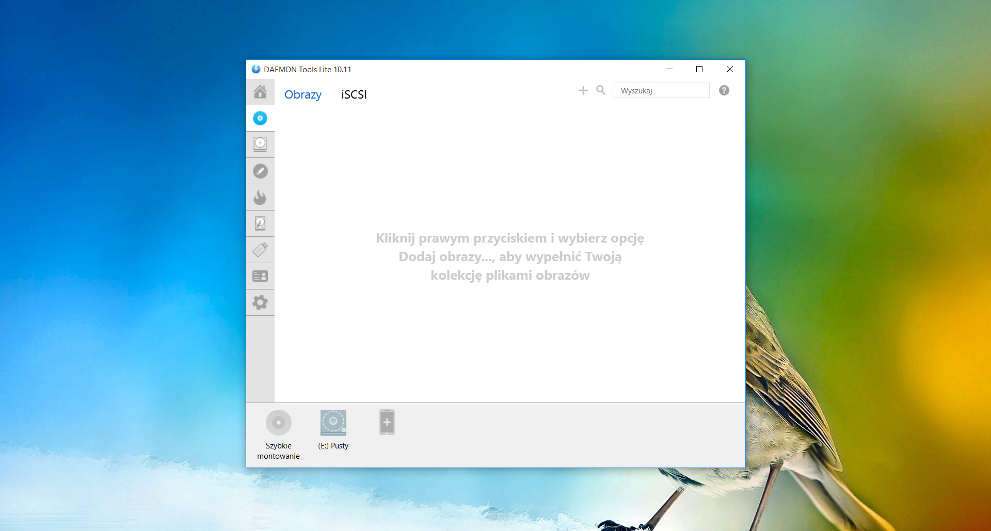Select the USB drive tool in sidebar

click(260, 250)
